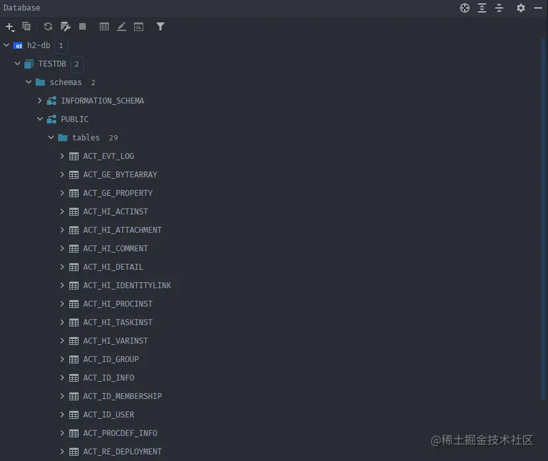Select the PUBLIC schema label

pyautogui.click(x=75, y=119)
